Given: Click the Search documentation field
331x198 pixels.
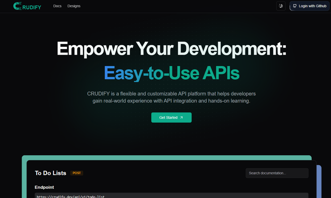Looking at the screenshot, I should 277,173.
